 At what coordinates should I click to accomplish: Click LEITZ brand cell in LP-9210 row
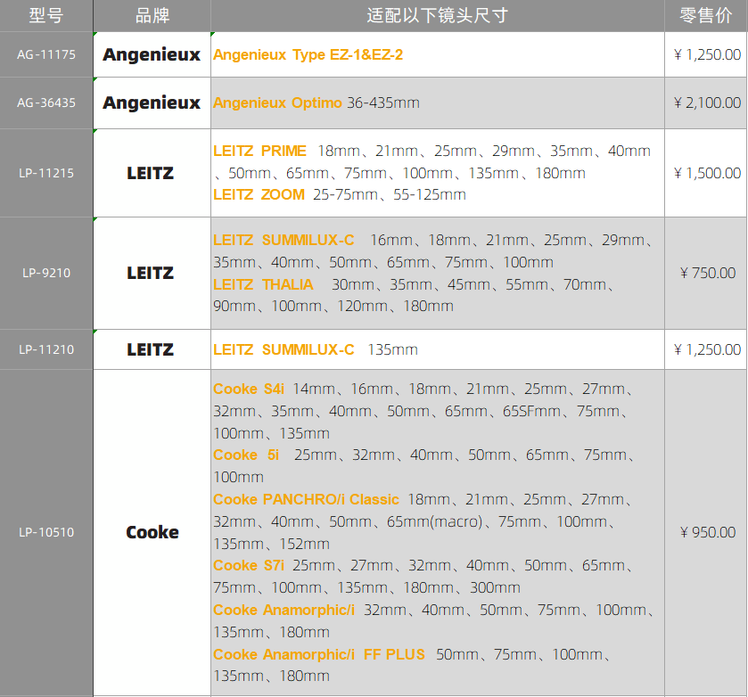(152, 273)
